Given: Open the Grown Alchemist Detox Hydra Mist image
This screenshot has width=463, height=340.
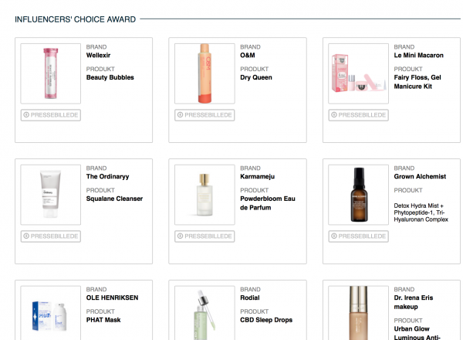Looking at the screenshot, I should click(x=359, y=195).
